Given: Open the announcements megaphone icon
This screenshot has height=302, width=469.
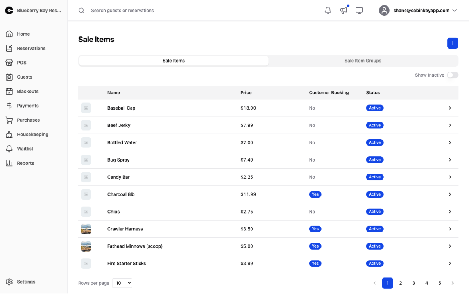Looking at the screenshot, I should 344,11.
